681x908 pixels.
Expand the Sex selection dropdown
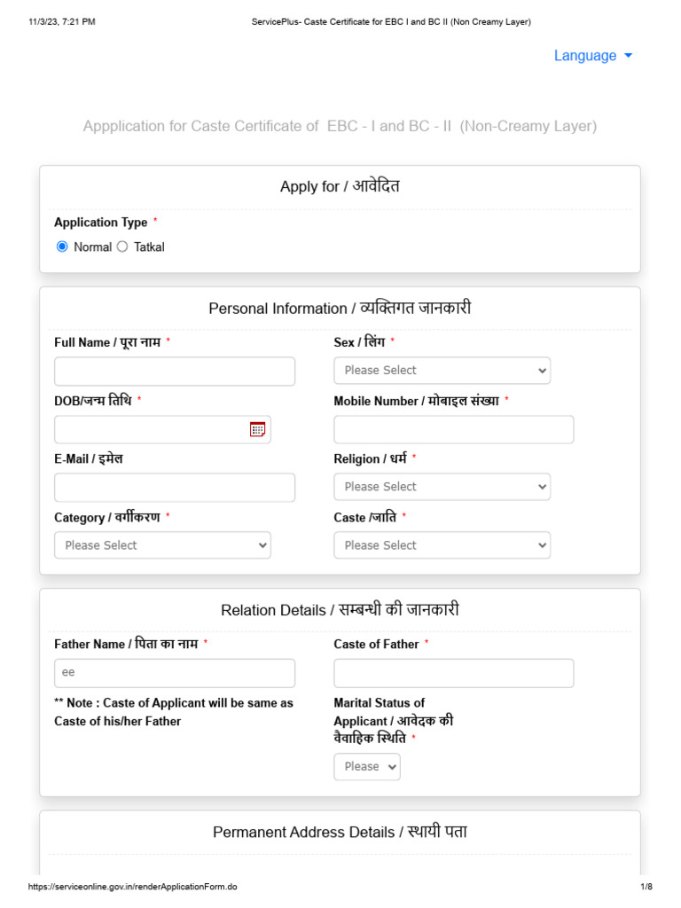click(442, 371)
